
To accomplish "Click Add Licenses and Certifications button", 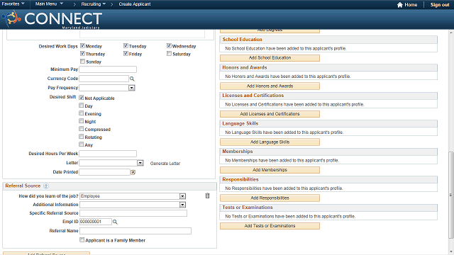I will pos(270,114).
